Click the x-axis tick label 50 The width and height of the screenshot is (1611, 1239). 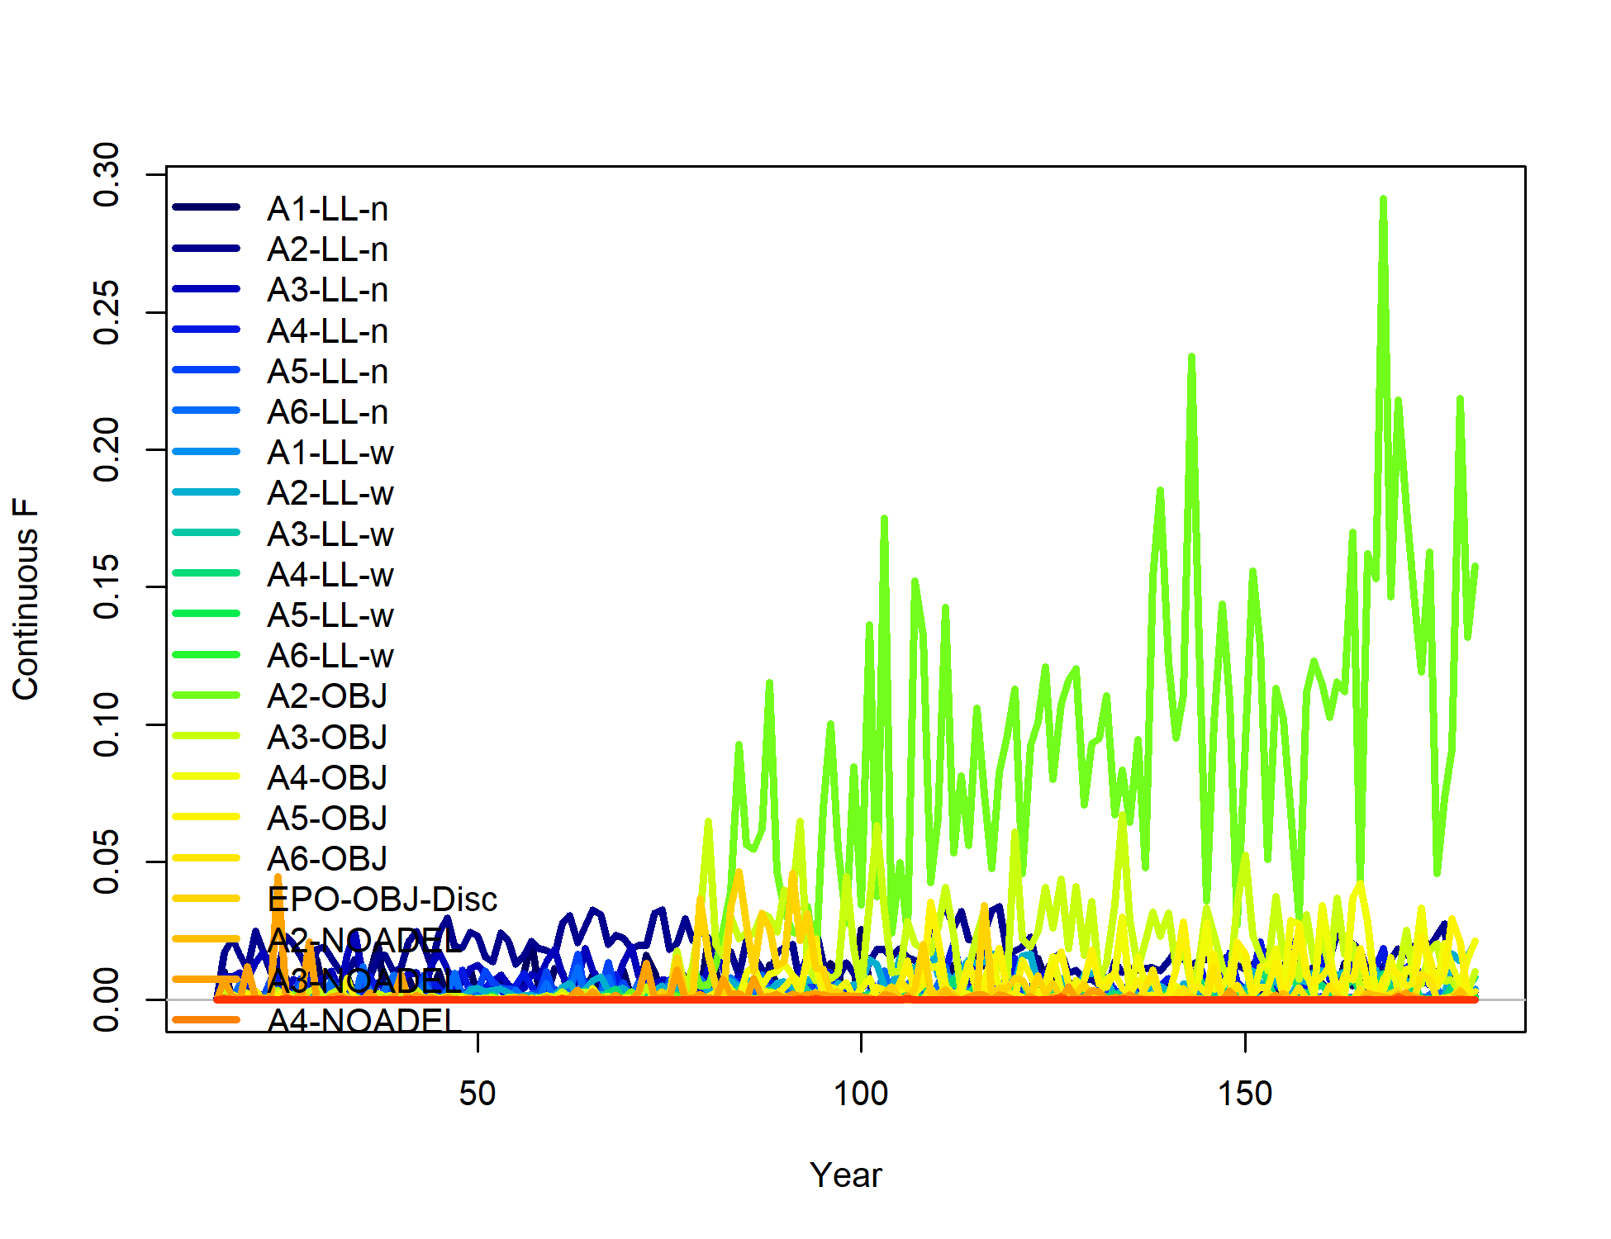coord(478,1094)
